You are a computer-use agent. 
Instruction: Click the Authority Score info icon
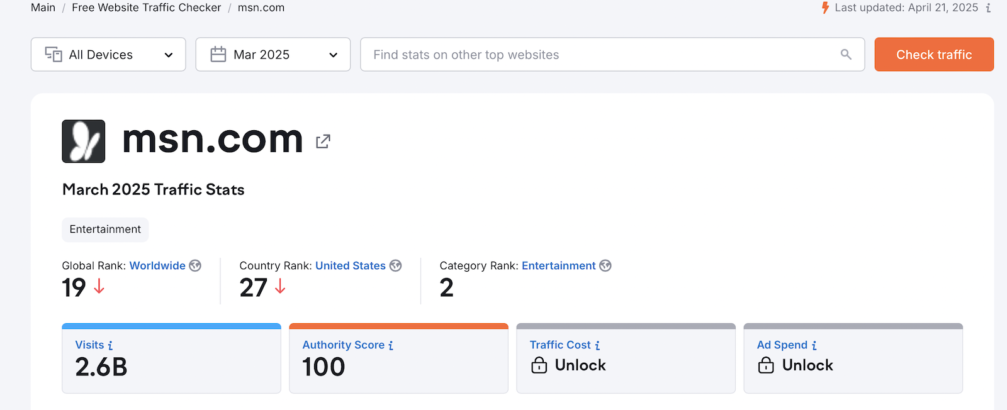391,345
